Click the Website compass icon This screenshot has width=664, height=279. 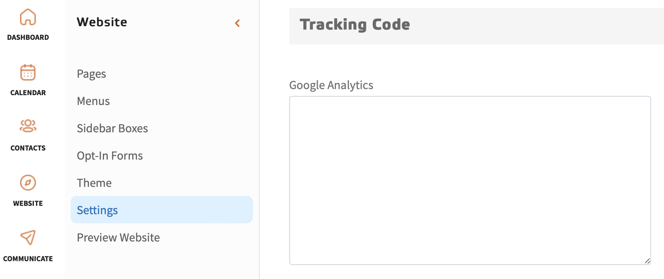click(x=28, y=183)
